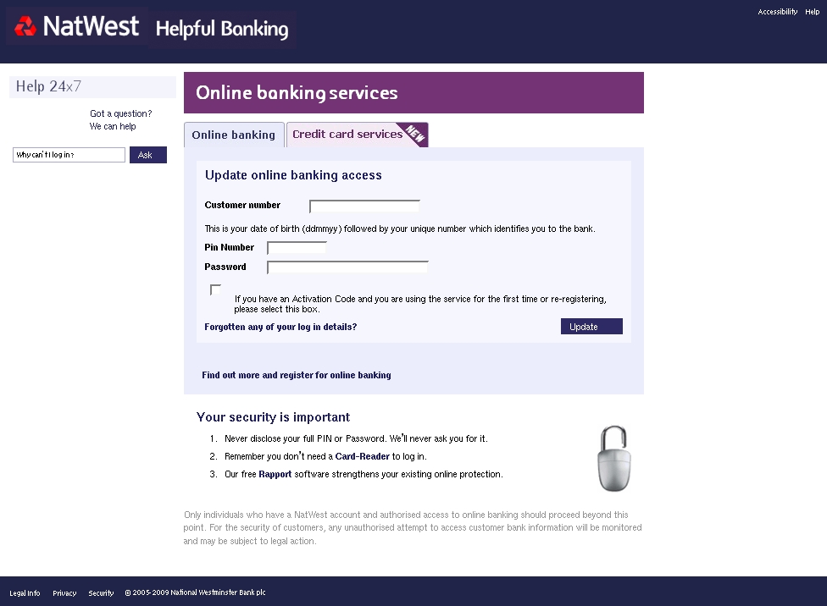Open Forgotten any of your log in details link

pos(280,327)
